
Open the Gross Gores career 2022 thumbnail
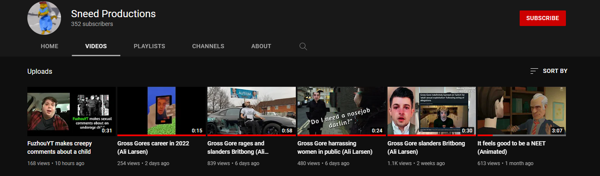click(x=162, y=111)
